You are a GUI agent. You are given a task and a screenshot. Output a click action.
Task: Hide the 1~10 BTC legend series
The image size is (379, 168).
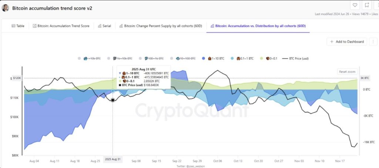tap(215, 59)
